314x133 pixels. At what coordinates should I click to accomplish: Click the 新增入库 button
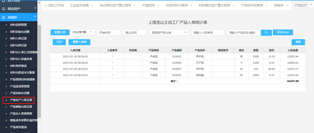60,32
